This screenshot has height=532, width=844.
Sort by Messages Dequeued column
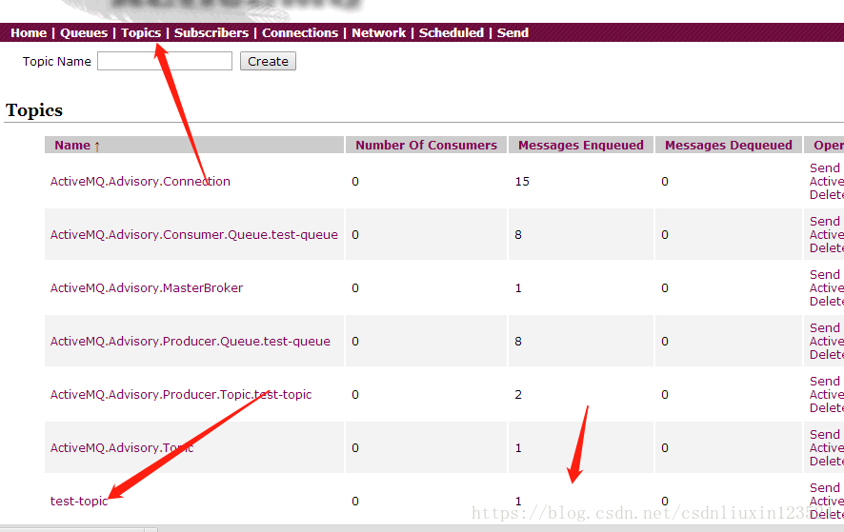729,146
